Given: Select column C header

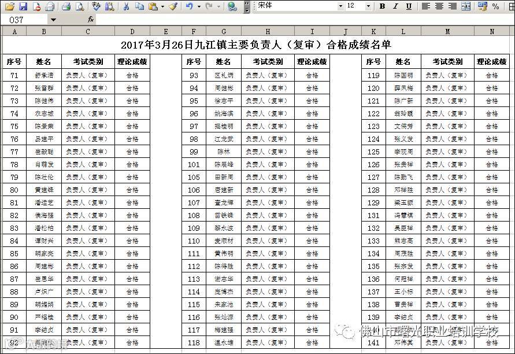Looking at the screenshot, I should 88,32.
